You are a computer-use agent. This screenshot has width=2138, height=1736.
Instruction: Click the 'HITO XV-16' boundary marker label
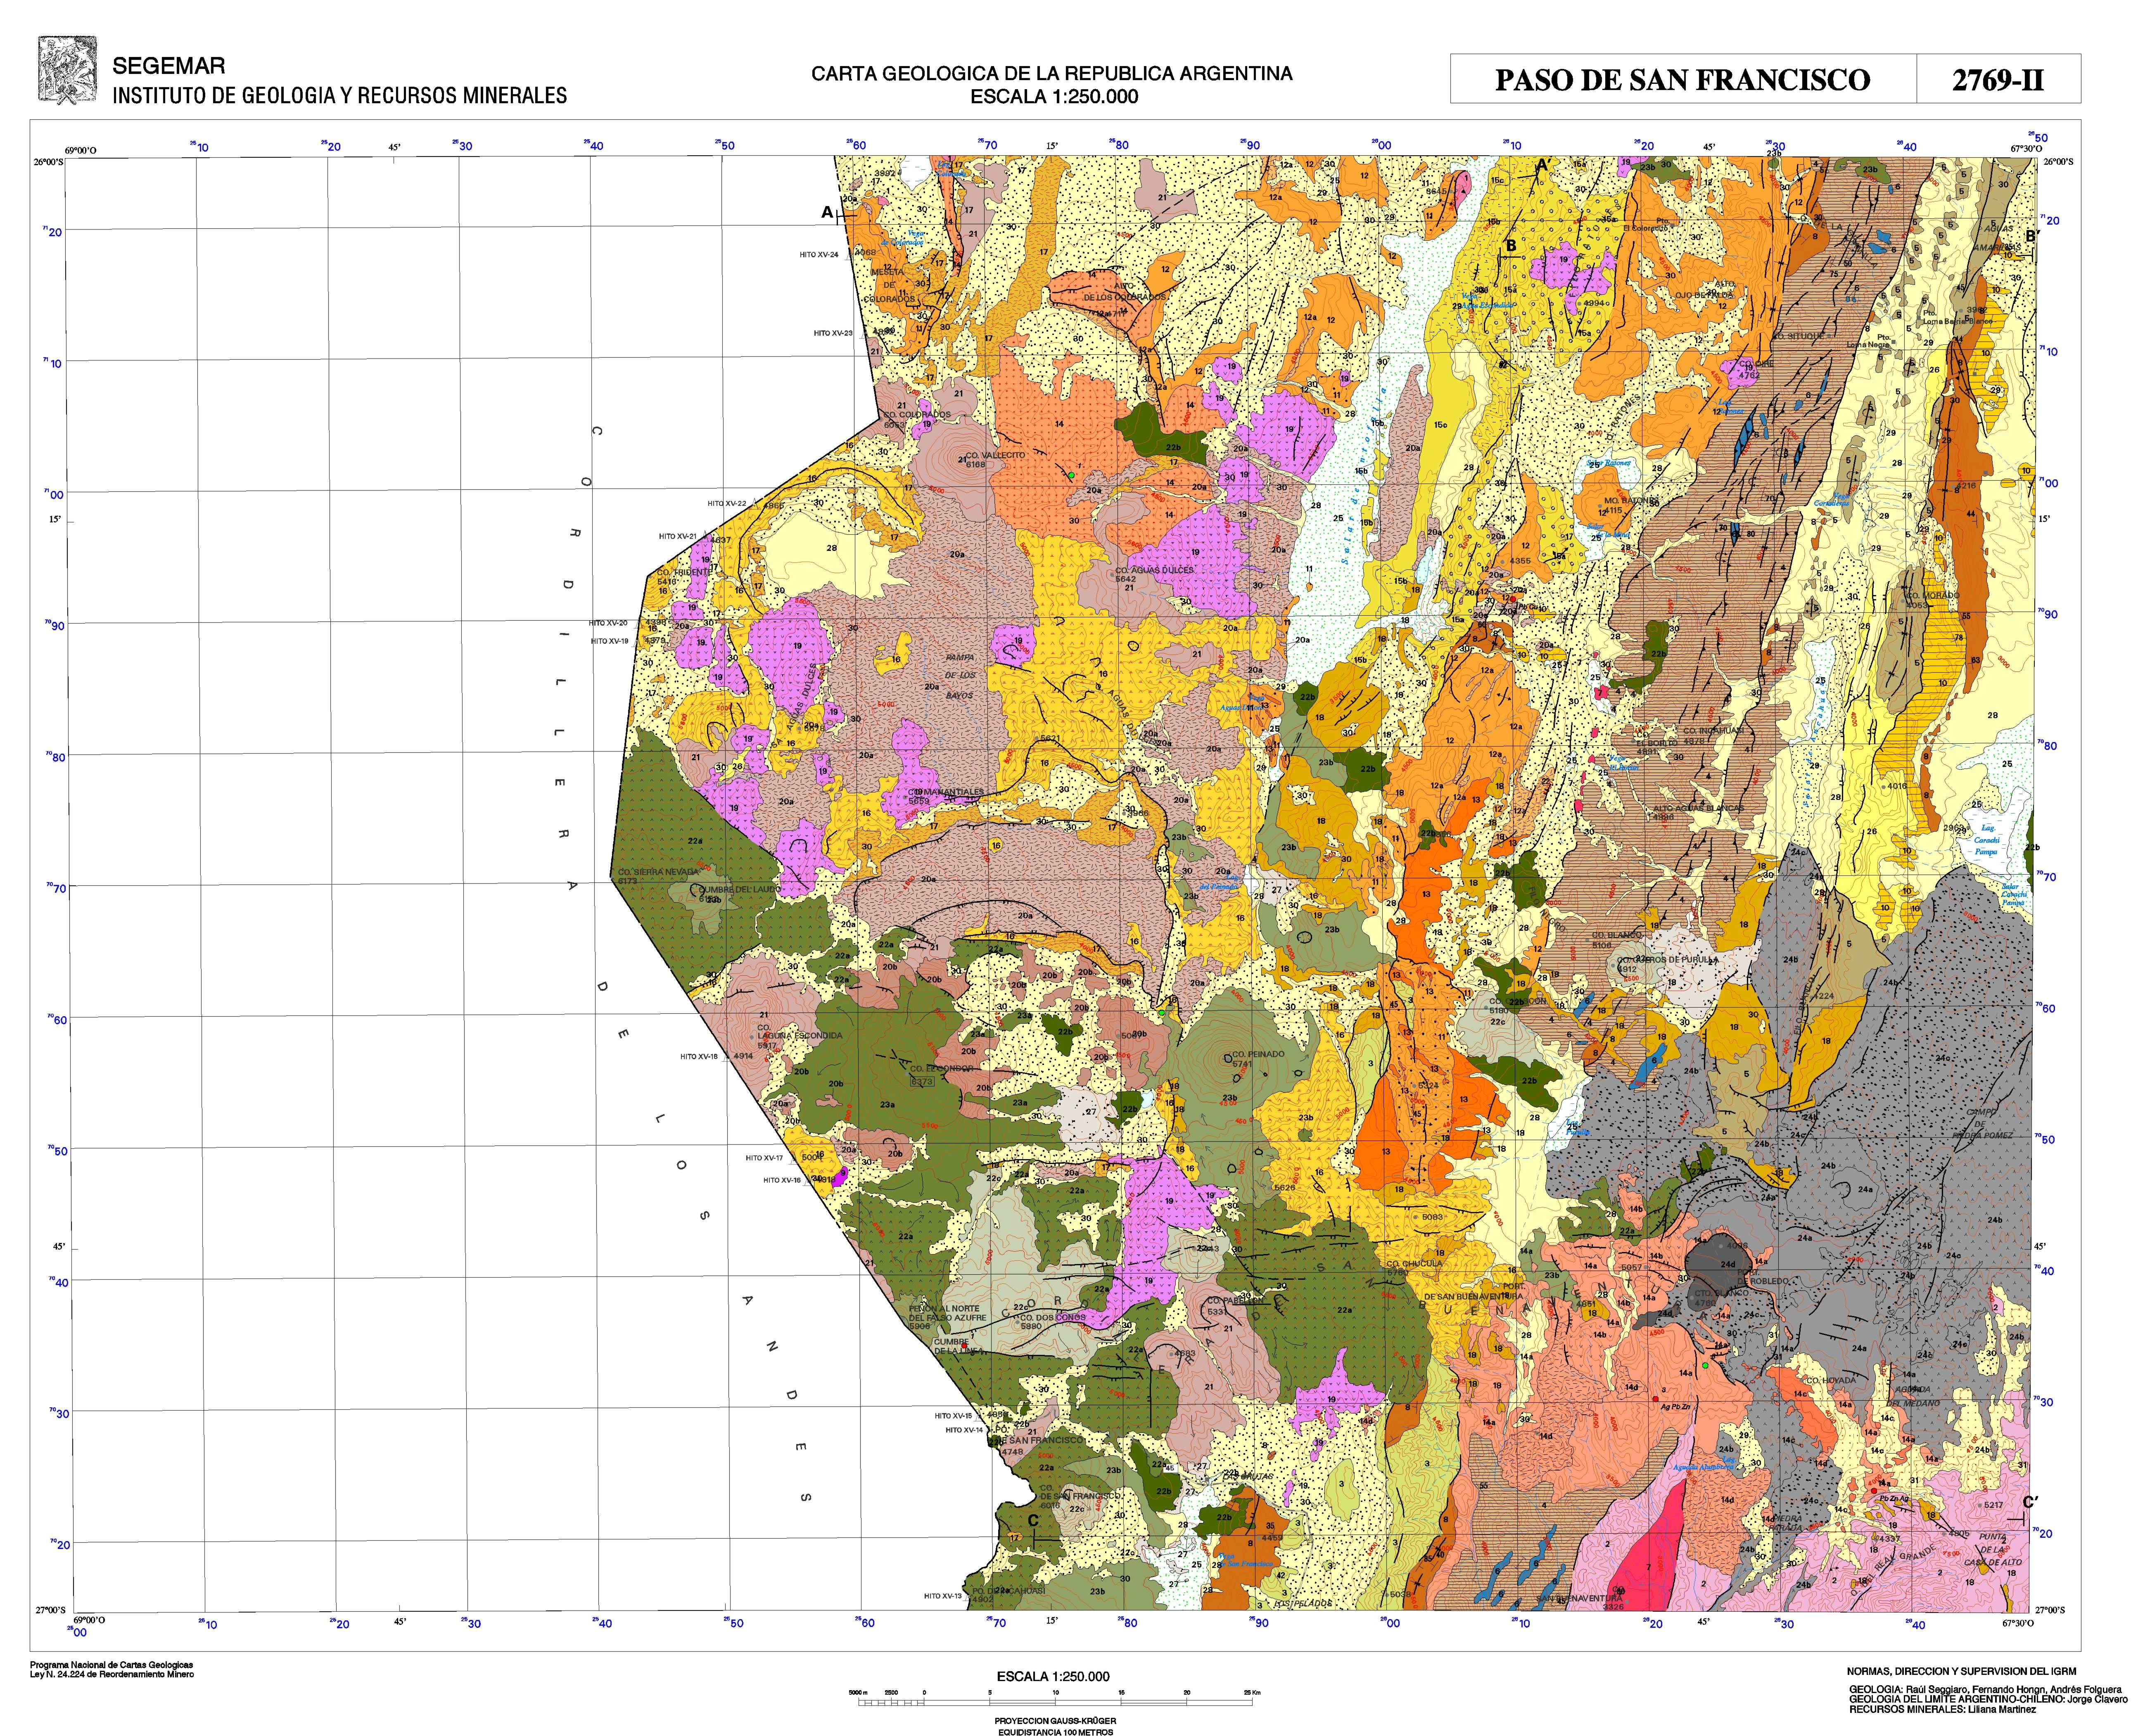point(782,1180)
